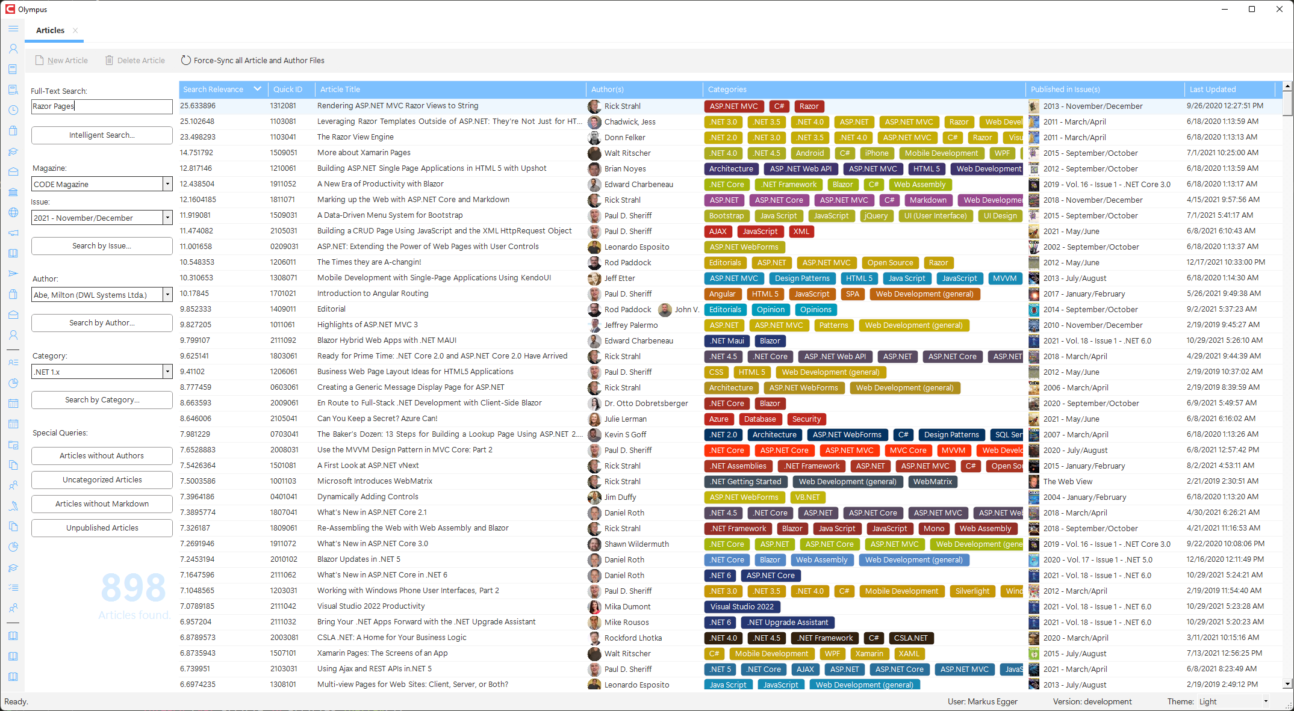1294x711 pixels.
Task: Click the folder with checkmark sidebar icon
Action: point(13,445)
